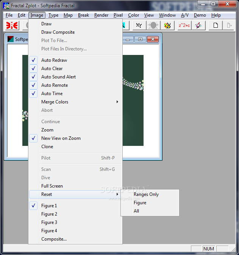Screen dimensions: 239x255
Task: Expand the Merge Colors submenu
Action: (x=76, y=102)
